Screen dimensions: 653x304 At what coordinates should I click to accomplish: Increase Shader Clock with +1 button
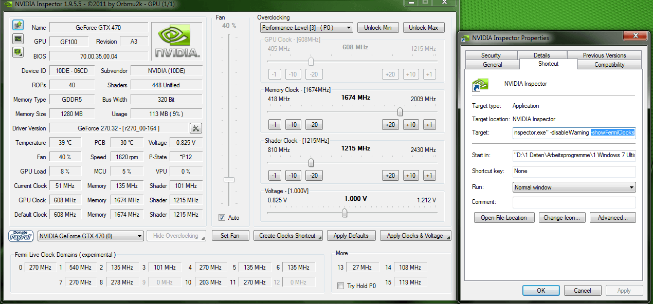point(429,176)
